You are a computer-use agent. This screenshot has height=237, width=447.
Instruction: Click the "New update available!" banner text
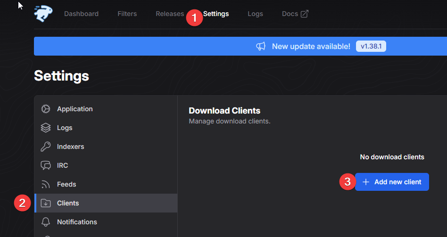[x=311, y=46]
